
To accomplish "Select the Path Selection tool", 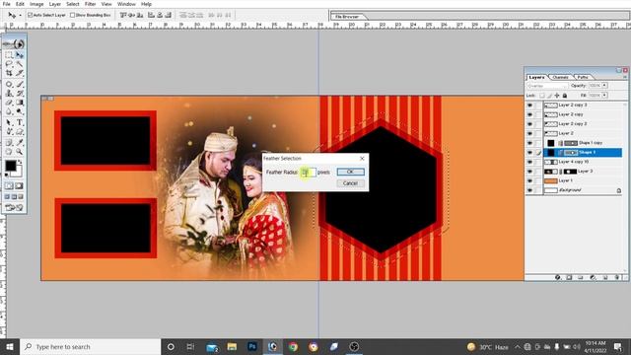I will tap(9, 122).
